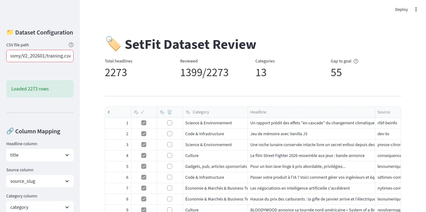The height and width of the screenshot is (212, 426).
Task: Click the tag emoji beside the page title
Action: (x=113, y=44)
